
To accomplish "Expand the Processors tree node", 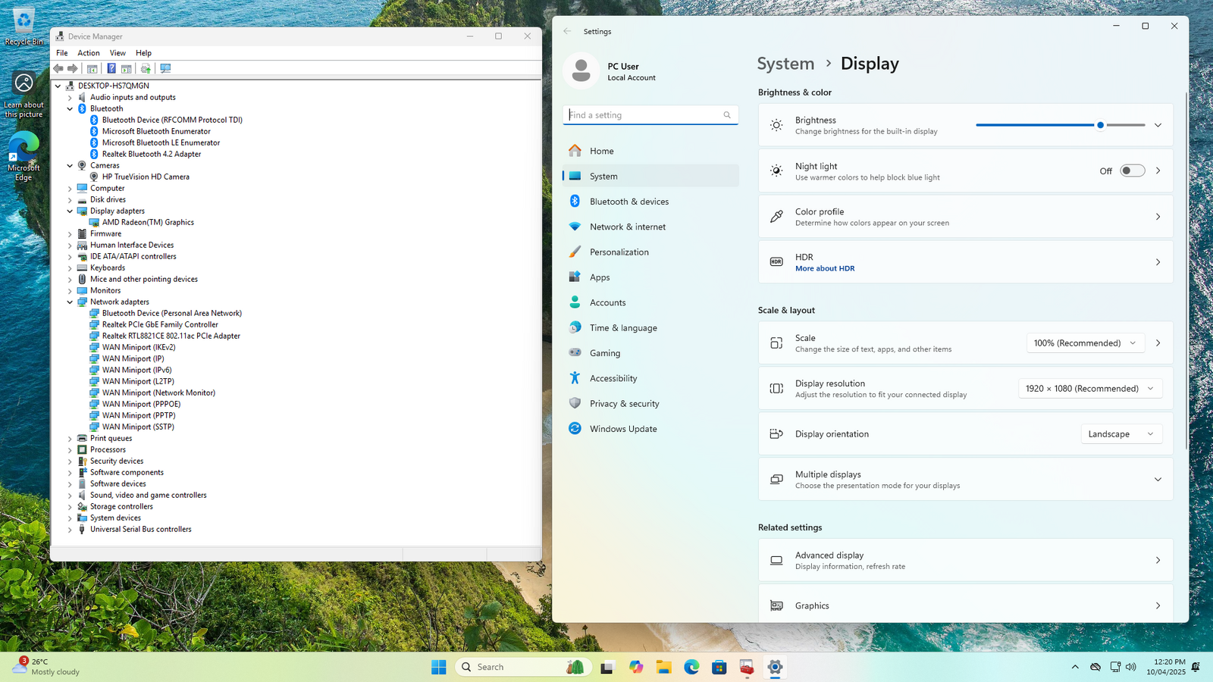I will 70,449.
